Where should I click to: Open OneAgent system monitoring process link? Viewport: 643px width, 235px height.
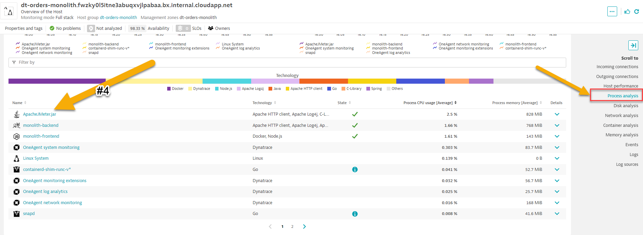pos(51,148)
